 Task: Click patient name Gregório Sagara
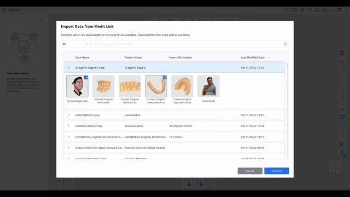point(135,67)
